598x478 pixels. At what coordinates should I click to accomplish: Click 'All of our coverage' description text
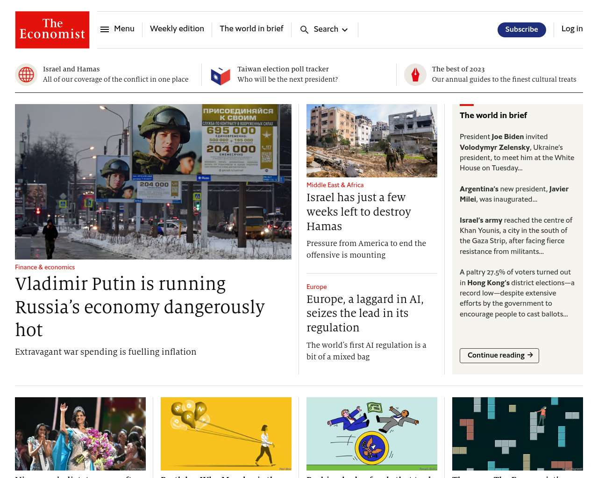tap(116, 79)
